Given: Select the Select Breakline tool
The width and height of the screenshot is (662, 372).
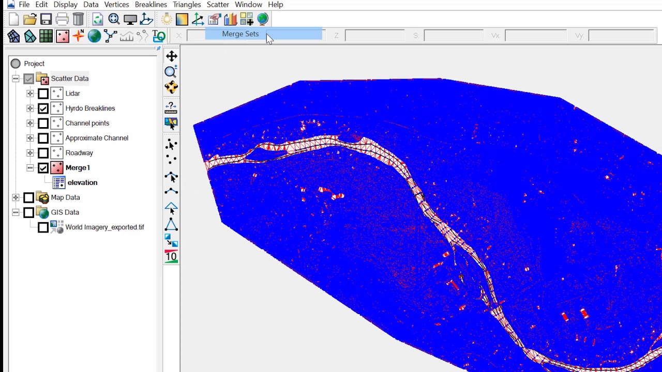Looking at the screenshot, I should (171, 177).
